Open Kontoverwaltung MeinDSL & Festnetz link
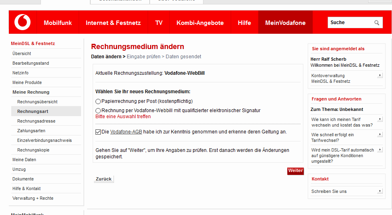Viewport: 392px width, 215px height. (x=331, y=78)
